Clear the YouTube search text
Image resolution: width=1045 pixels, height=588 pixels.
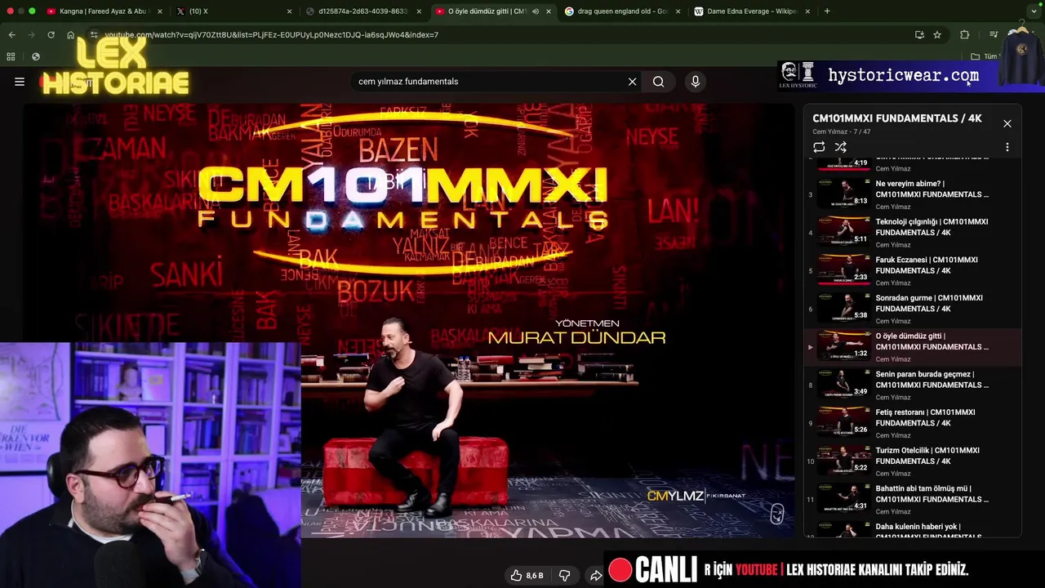632,82
